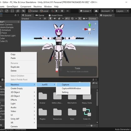
Task: Open the Help menu
Action: click(x=56, y=7)
